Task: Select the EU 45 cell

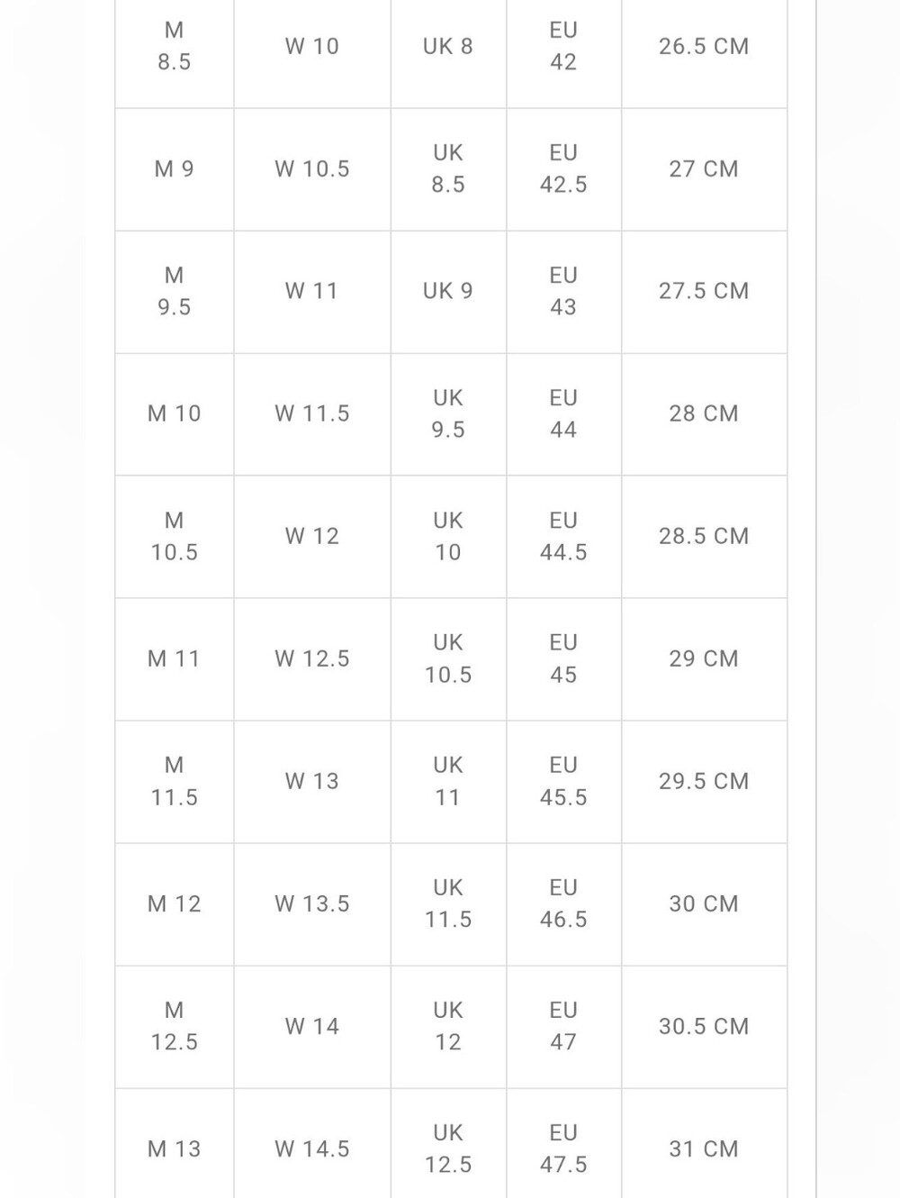Action: pyautogui.click(x=563, y=659)
